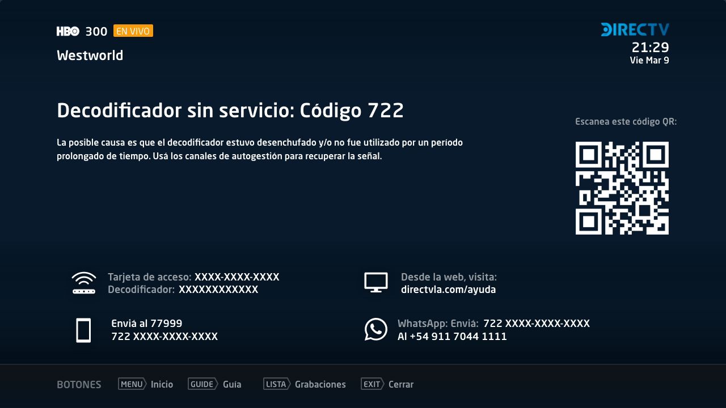Click the WhatsApp logo icon

(376, 329)
